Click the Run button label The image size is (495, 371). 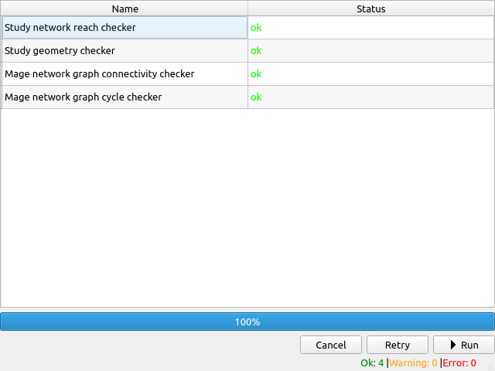(x=469, y=345)
